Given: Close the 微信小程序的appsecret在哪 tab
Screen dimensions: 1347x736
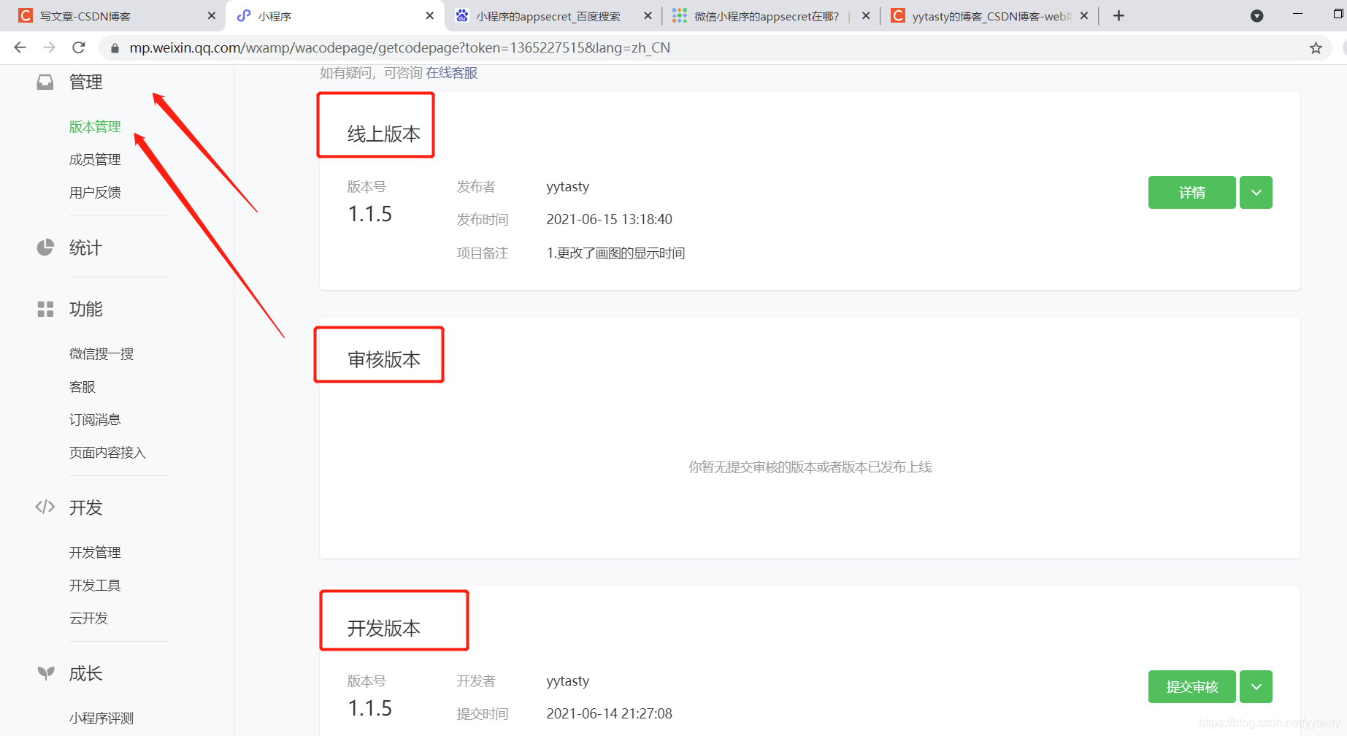Looking at the screenshot, I should point(866,15).
